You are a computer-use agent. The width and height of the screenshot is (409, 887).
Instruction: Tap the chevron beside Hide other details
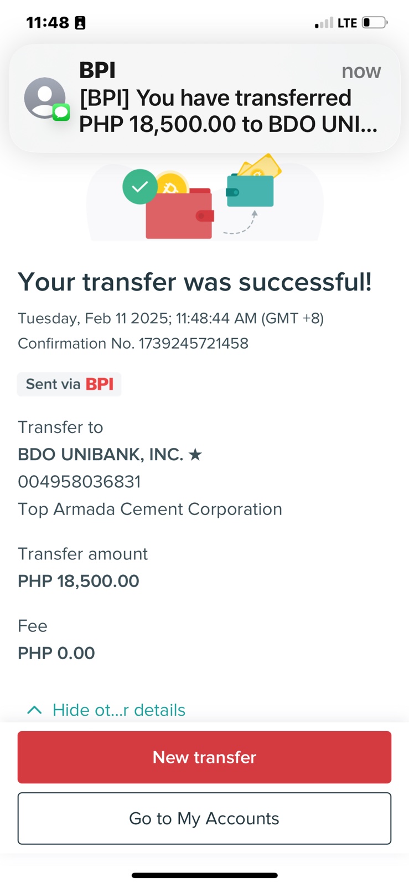pos(34,710)
